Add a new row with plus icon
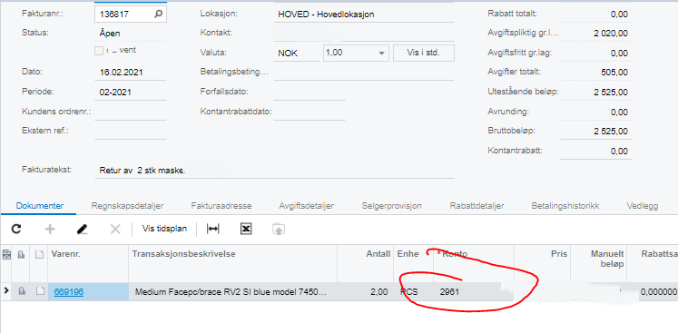 pos(50,229)
